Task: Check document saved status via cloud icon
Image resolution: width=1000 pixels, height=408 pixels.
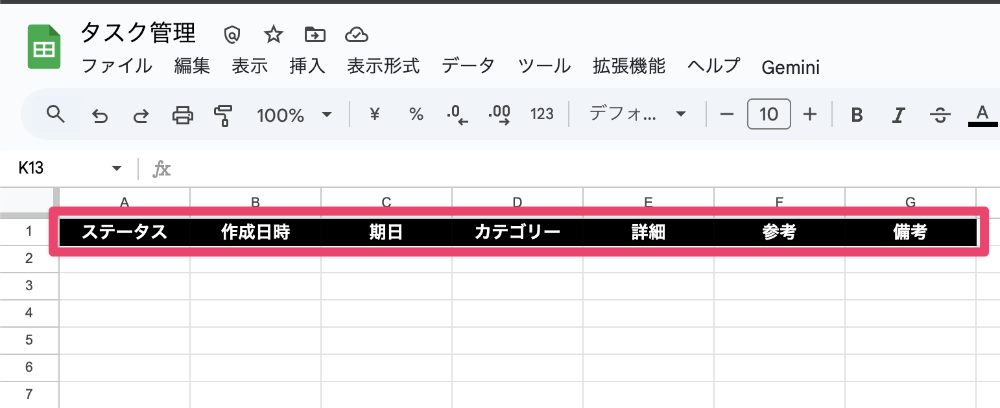Action: tap(357, 34)
